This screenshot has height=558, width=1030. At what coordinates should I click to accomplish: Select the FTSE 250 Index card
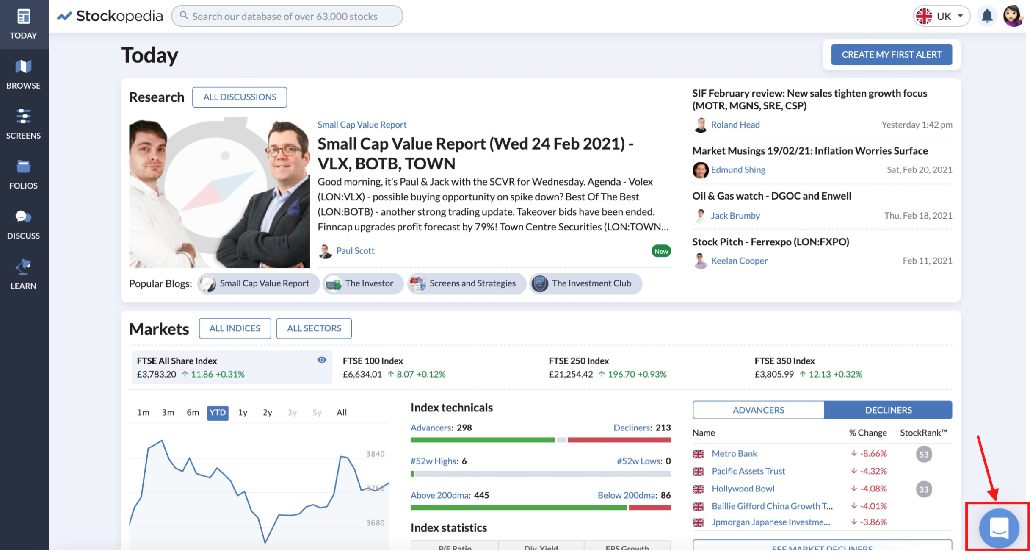point(644,367)
